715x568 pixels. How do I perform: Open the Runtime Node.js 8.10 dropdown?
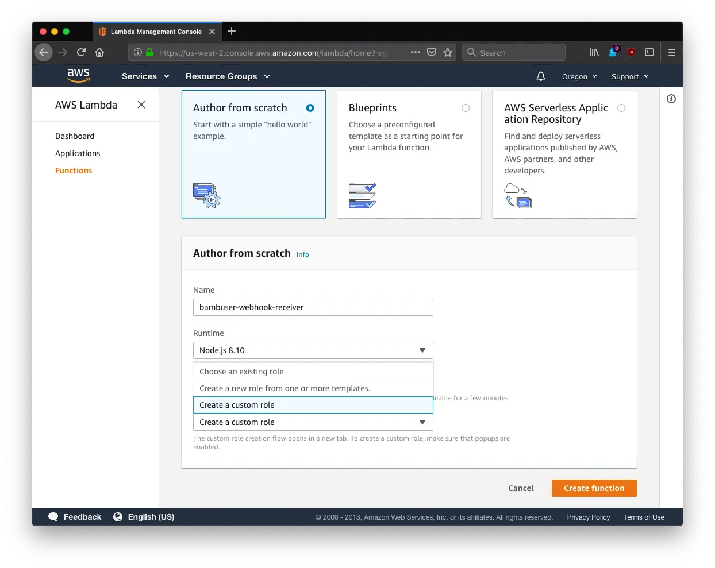coord(313,350)
